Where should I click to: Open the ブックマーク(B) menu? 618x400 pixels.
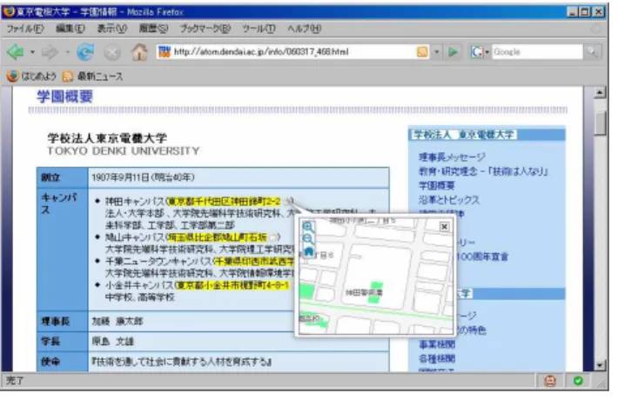coord(205,29)
